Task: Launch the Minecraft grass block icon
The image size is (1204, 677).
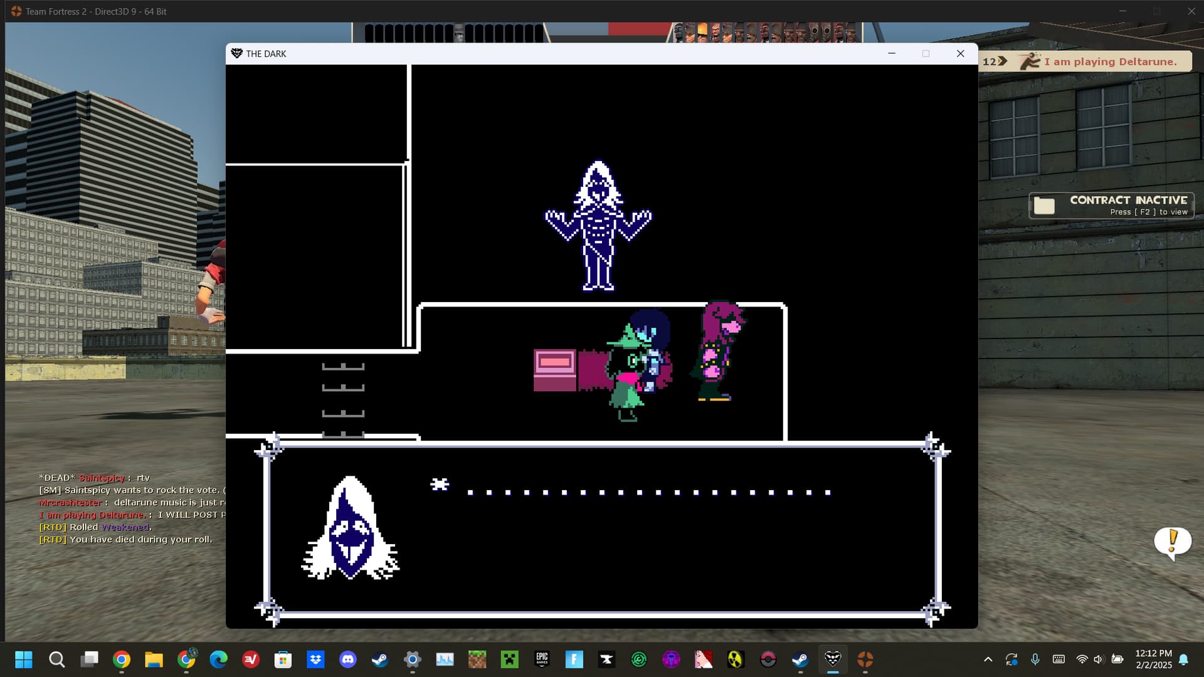Action: [477, 659]
